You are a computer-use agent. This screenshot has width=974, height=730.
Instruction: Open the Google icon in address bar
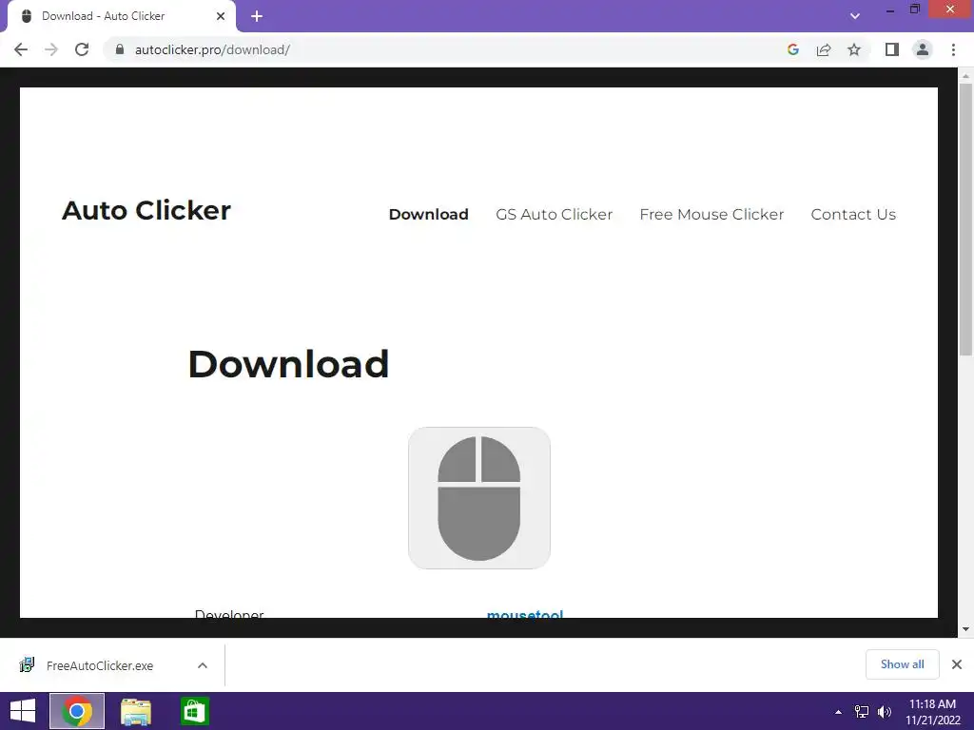pyautogui.click(x=792, y=49)
